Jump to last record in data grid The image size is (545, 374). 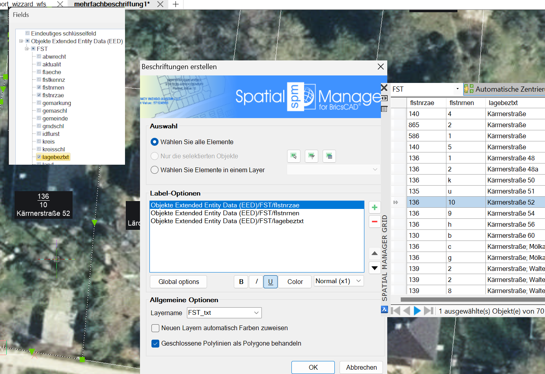(x=429, y=311)
